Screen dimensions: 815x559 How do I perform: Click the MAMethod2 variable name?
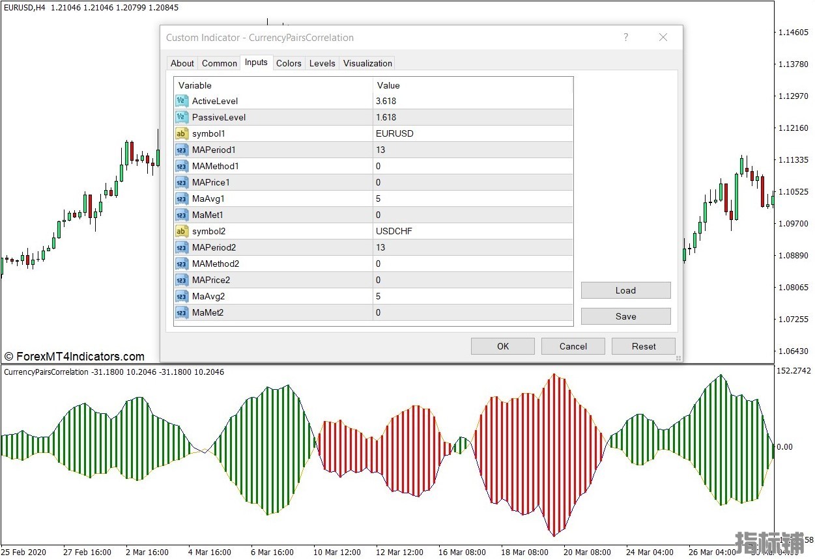tap(216, 264)
